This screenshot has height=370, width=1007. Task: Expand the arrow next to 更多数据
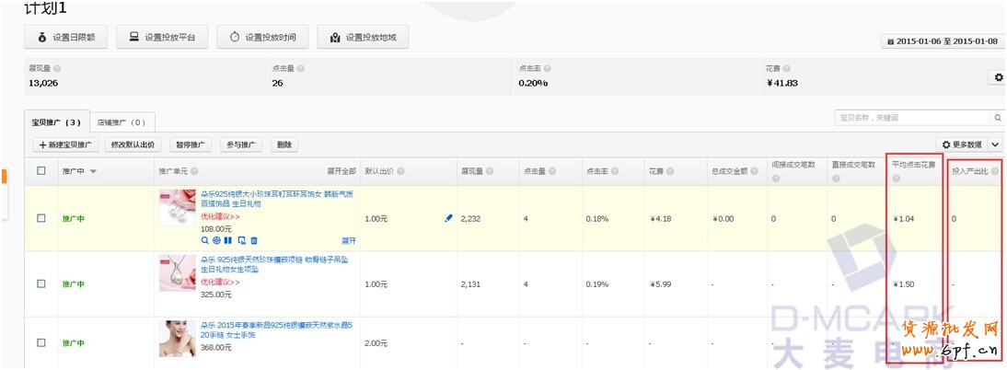tap(994, 145)
